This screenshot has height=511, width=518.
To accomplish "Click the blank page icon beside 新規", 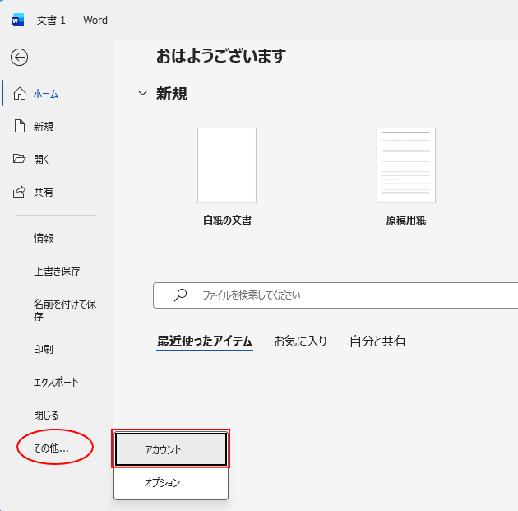I will pos(20,126).
